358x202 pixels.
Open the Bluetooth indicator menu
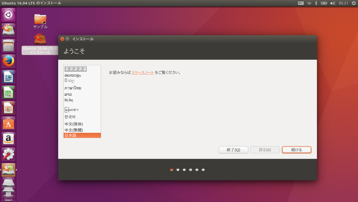click(316, 3)
